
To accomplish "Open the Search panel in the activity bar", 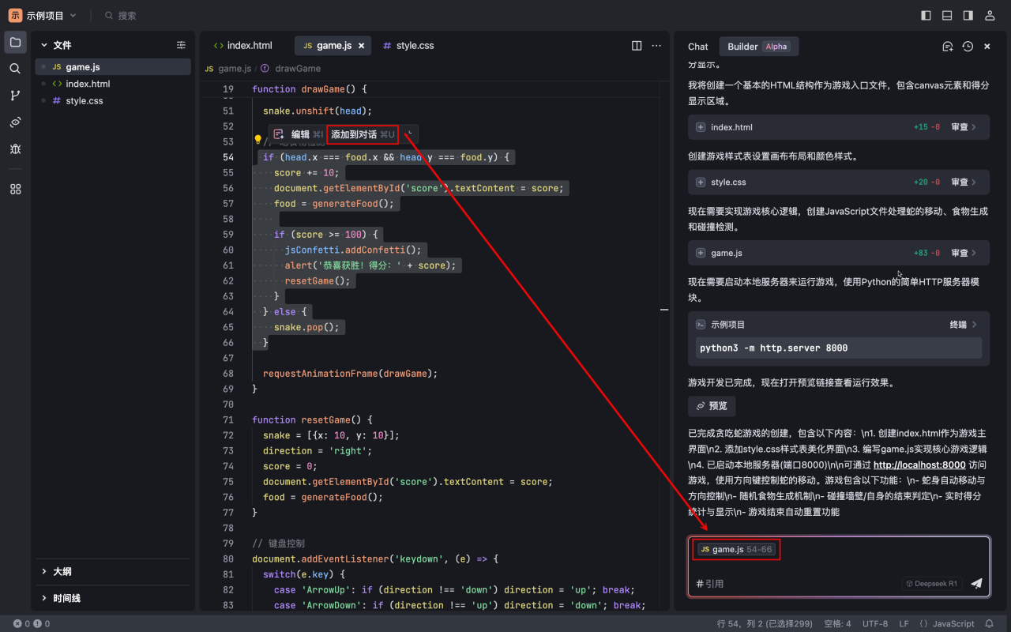I will coord(15,68).
